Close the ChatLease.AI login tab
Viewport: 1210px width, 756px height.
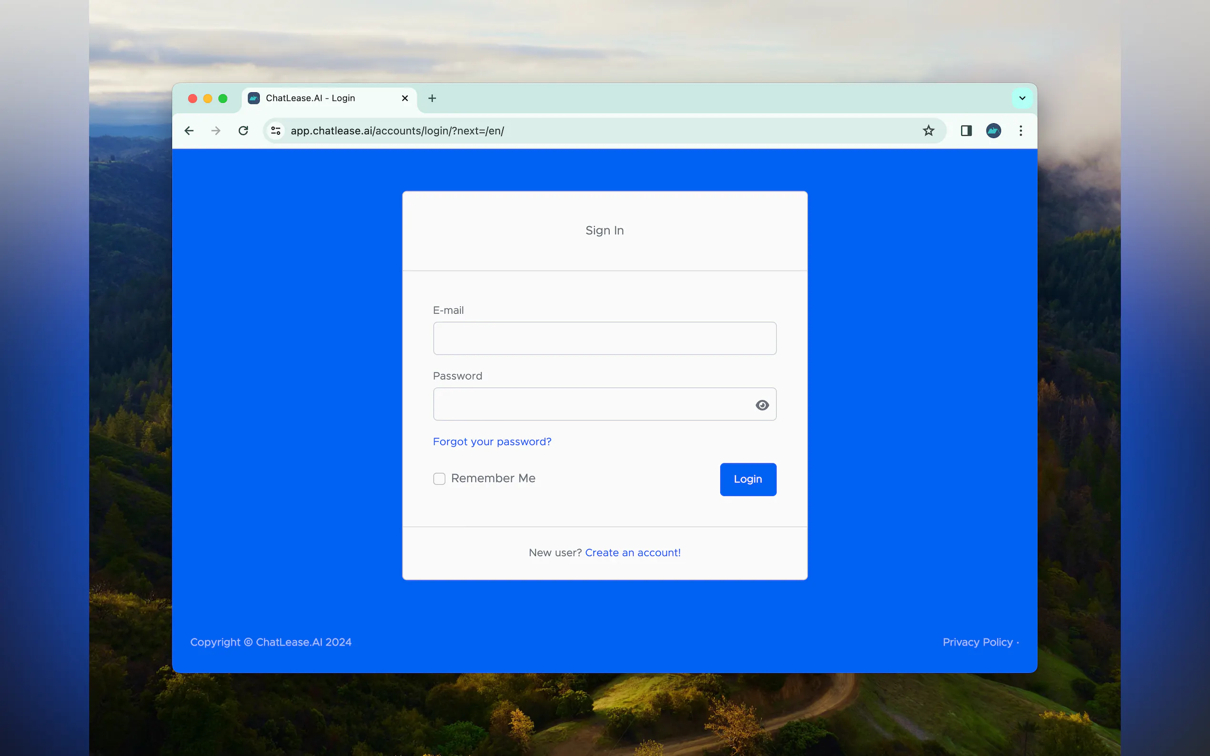click(404, 98)
